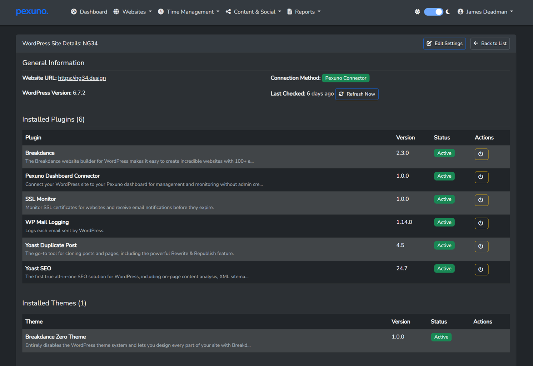
Task: Select the Breakdance plugin name
Action: point(40,153)
